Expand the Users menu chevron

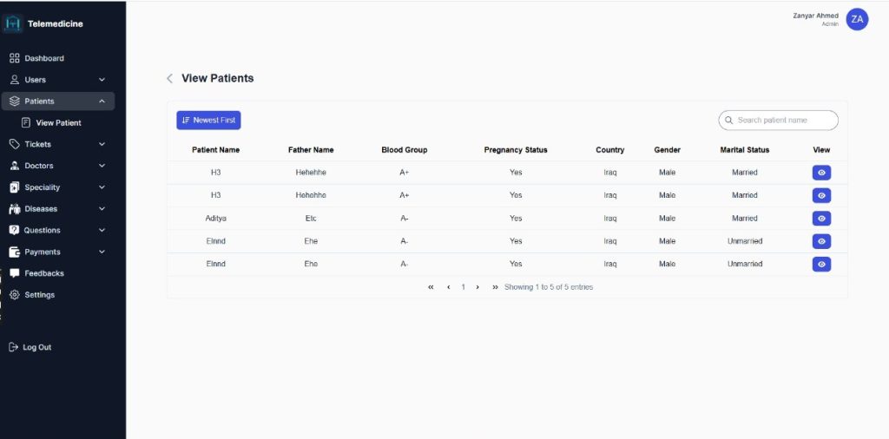[x=102, y=80]
